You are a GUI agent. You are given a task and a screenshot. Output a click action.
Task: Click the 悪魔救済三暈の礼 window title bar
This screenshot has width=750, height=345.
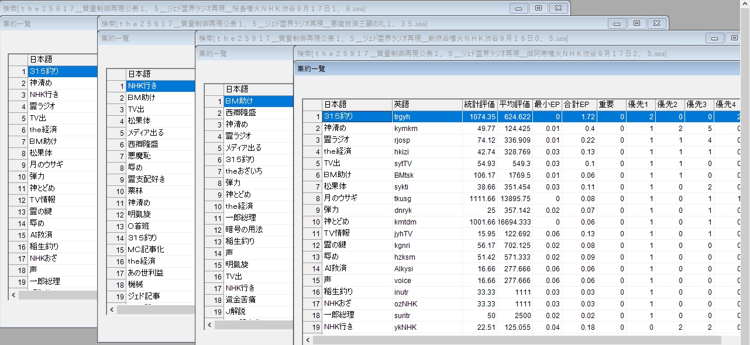pyautogui.click(x=351, y=23)
